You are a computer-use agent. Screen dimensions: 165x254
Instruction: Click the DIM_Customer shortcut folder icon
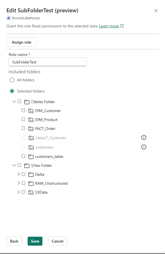click(x=31, y=111)
